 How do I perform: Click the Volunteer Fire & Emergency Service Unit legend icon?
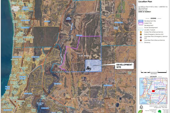tap(141, 37)
